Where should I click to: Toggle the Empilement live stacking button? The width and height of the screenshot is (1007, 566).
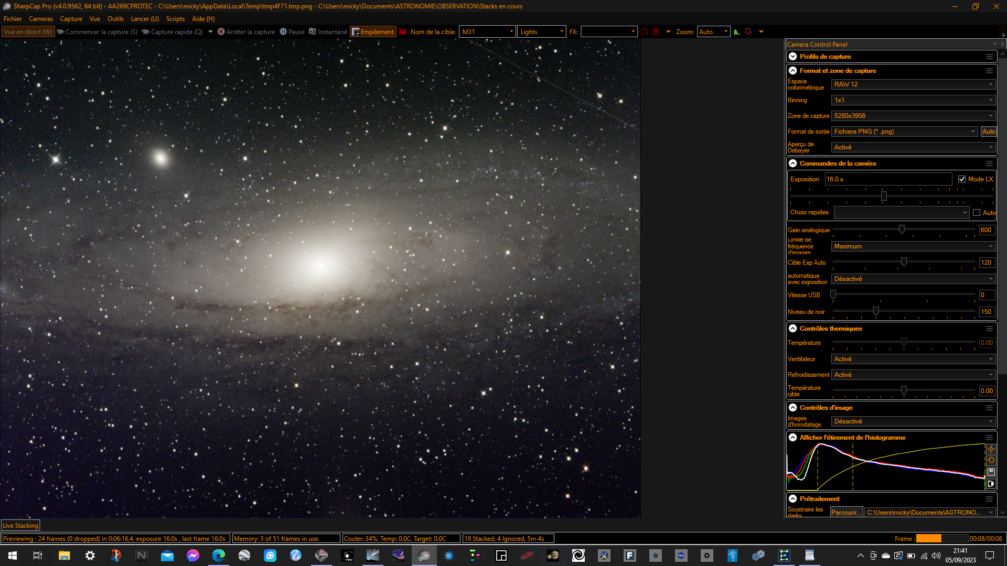373,32
